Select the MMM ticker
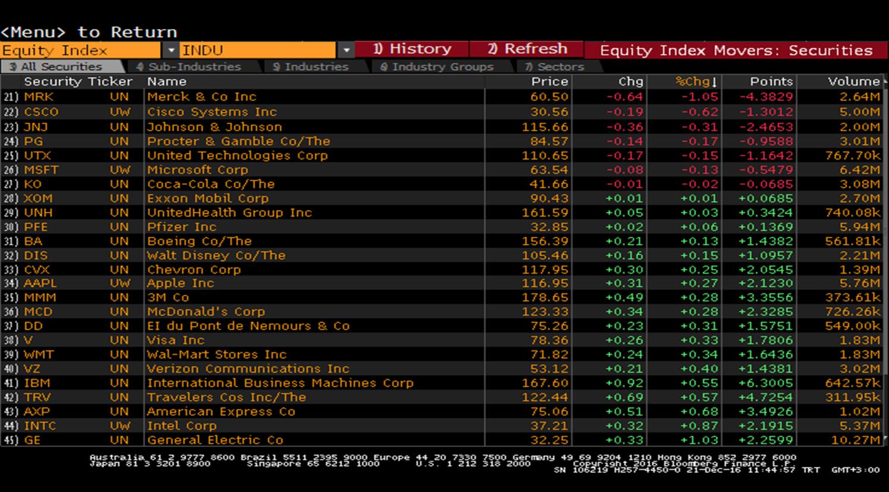Image resolution: width=889 pixels, height=492 pixels. point(40,297)
